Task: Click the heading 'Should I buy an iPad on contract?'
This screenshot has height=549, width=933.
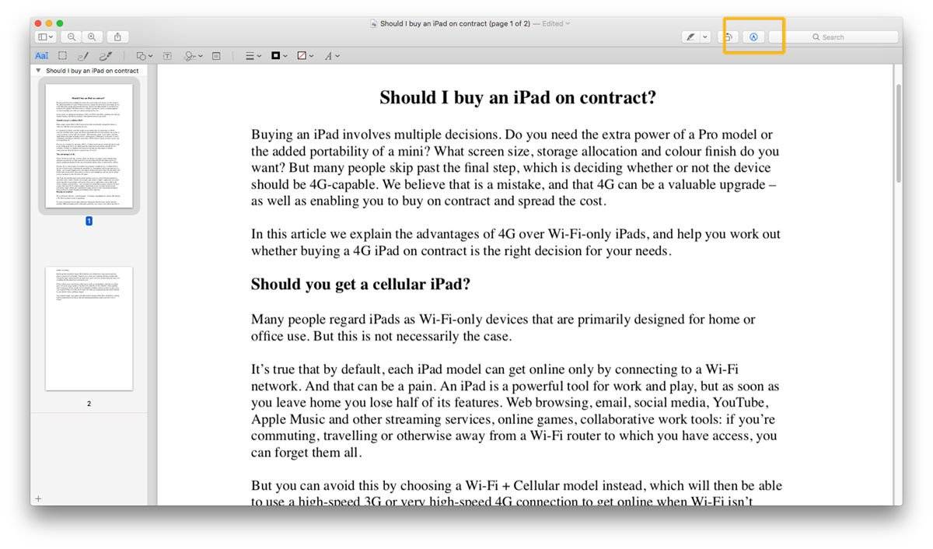Action: click(518, 98)
